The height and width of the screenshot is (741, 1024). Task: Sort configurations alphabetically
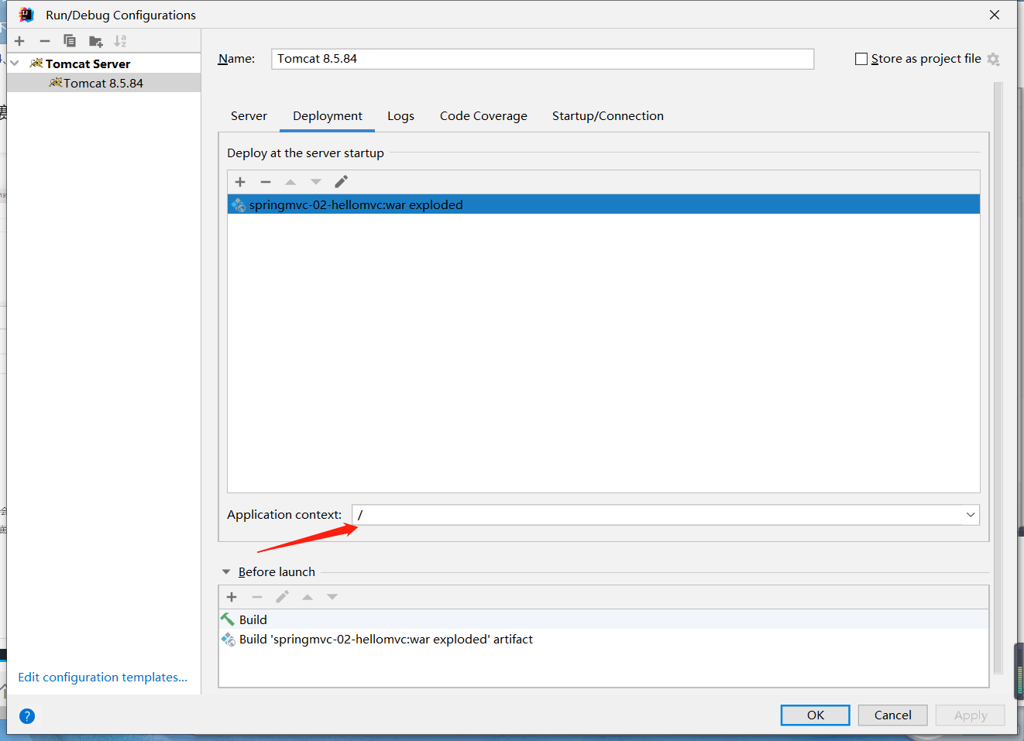click(120, 41)
